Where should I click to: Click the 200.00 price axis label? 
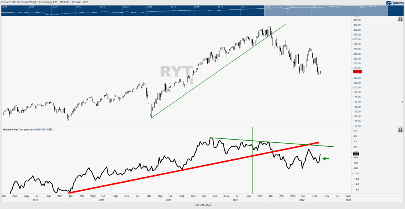click(x=357, y=88)
